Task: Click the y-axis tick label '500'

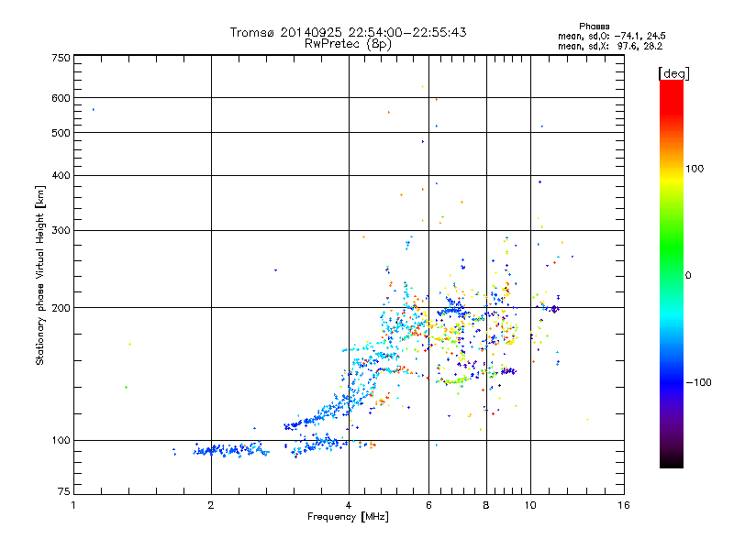Action: click(61, 133)
